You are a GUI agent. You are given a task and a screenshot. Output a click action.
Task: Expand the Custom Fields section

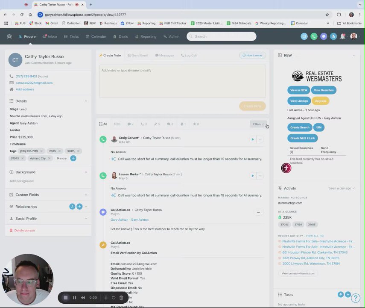pyautogui.click(x=86, y=195)
